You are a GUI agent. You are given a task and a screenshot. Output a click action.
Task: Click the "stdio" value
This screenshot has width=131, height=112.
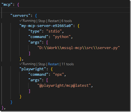54,31
